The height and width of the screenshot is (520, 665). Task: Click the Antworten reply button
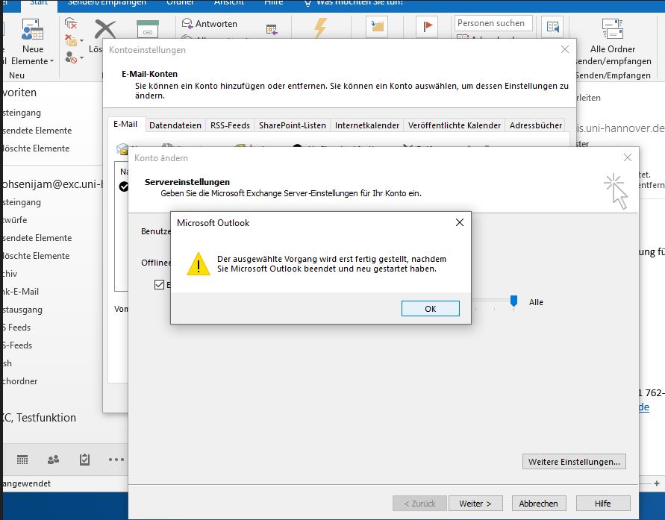click(x=210, y=24)
